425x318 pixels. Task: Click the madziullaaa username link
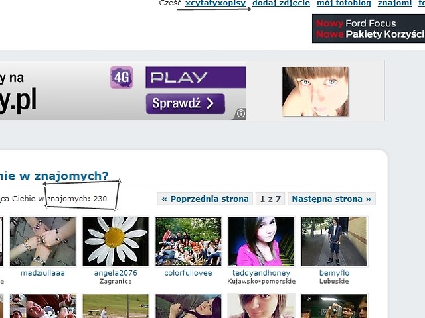[x=42, y=273]
